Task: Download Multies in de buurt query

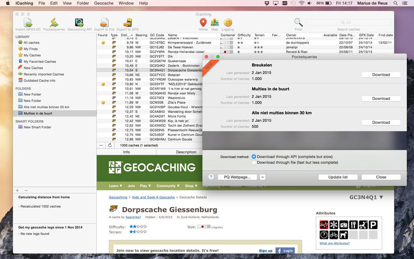Action: [381, 98]
